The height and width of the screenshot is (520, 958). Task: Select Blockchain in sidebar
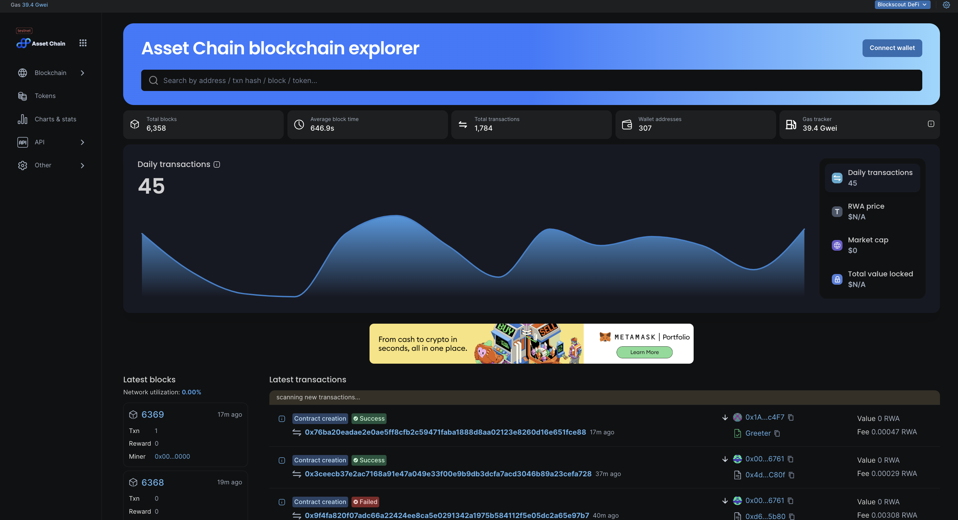tap(51, 73)
